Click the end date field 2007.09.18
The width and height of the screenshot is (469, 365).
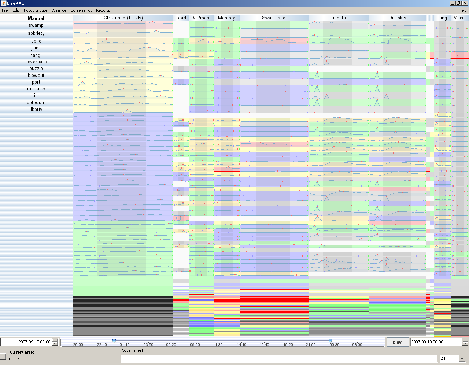(436, 342)
